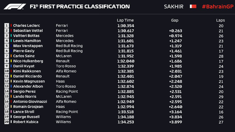Image resolution: width=235 pixels, height=132 pixels.
Task: Select the Lap Time column header
Action: click(125, 20)
